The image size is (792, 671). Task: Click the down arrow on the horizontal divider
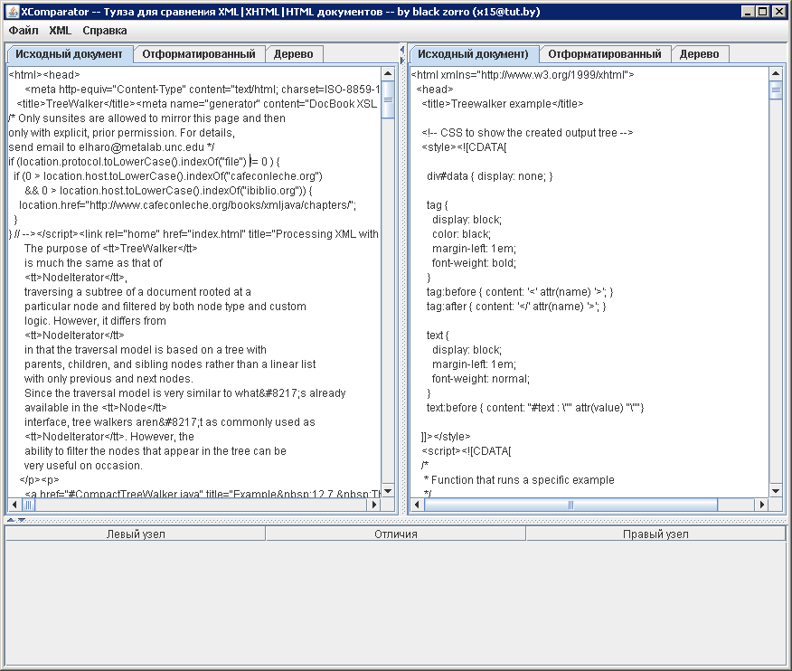point(21,521)
